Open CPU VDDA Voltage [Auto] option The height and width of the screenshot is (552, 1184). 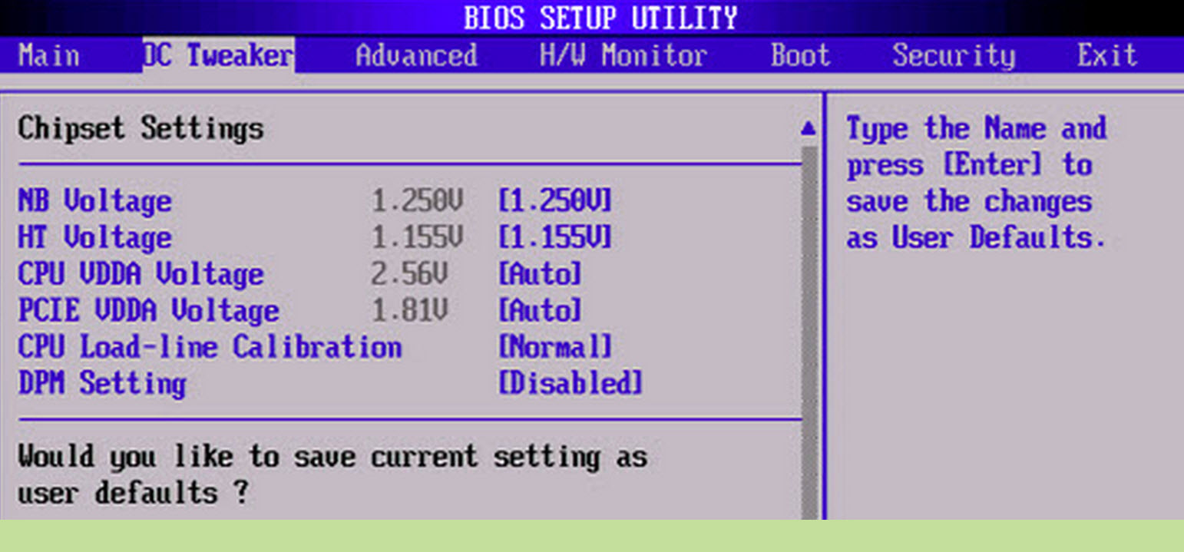point(540,274)
